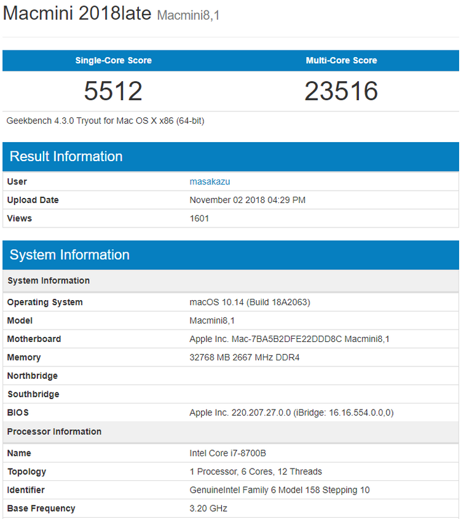Click the blue System Information section header
This screenshot has width=461, height=519.
[x=230, y=255]
